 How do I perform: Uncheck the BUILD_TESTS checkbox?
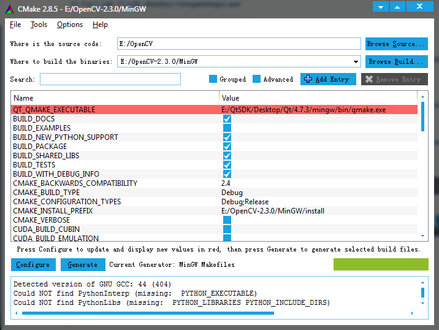(227, 165)
